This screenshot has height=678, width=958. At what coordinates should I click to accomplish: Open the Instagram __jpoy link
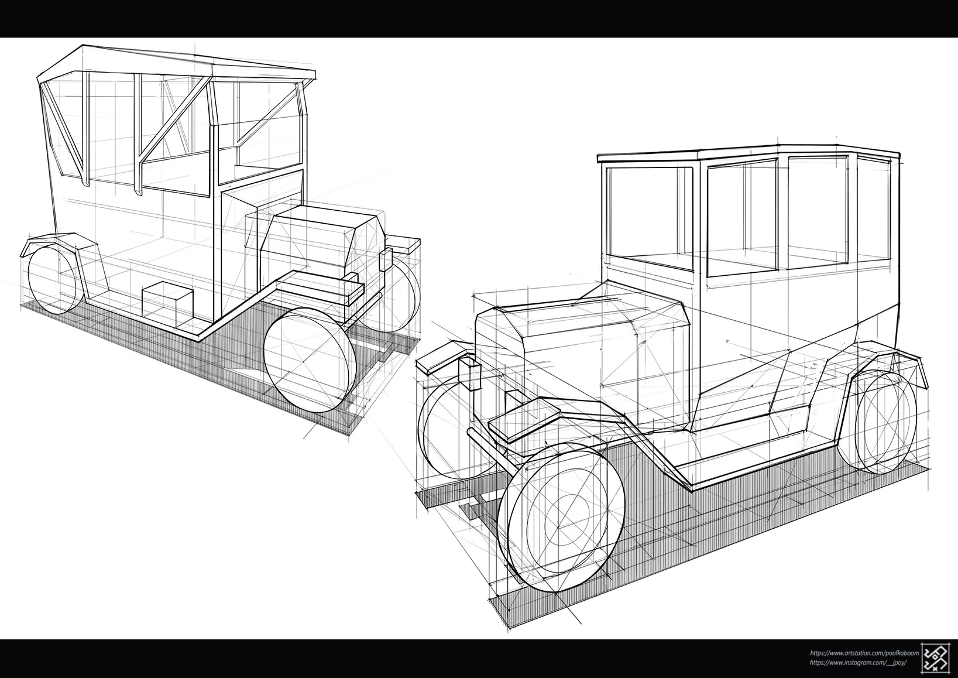pos(859,663)
